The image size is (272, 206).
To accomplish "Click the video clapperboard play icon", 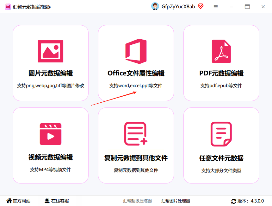I will [51, 134].
